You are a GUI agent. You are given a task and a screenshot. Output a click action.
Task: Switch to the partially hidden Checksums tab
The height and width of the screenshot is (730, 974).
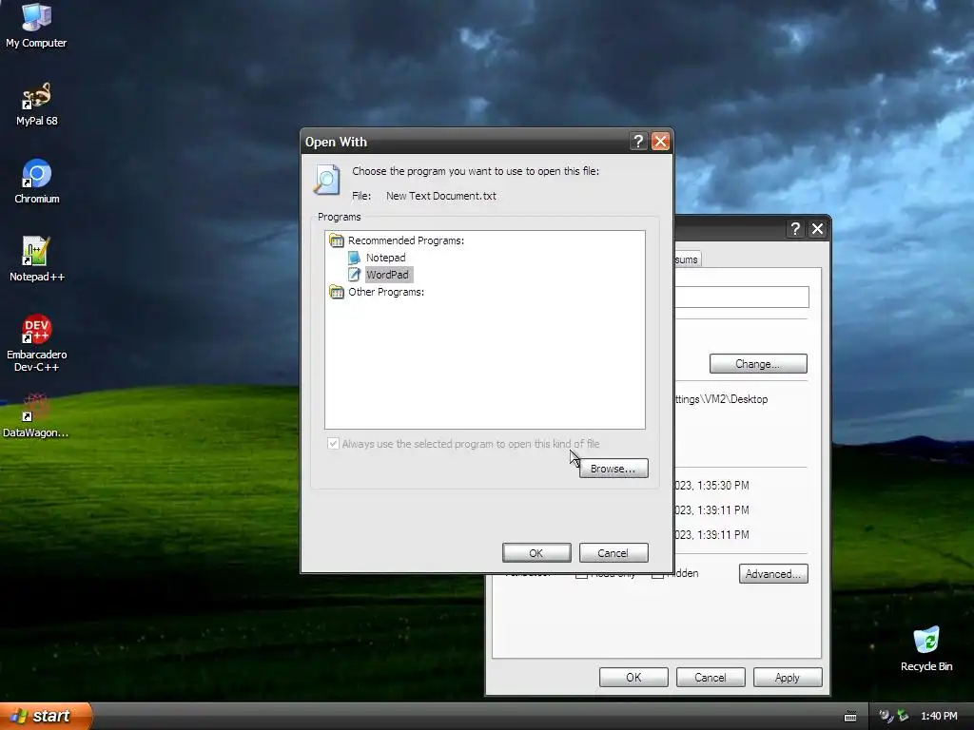tap(687, 259)
